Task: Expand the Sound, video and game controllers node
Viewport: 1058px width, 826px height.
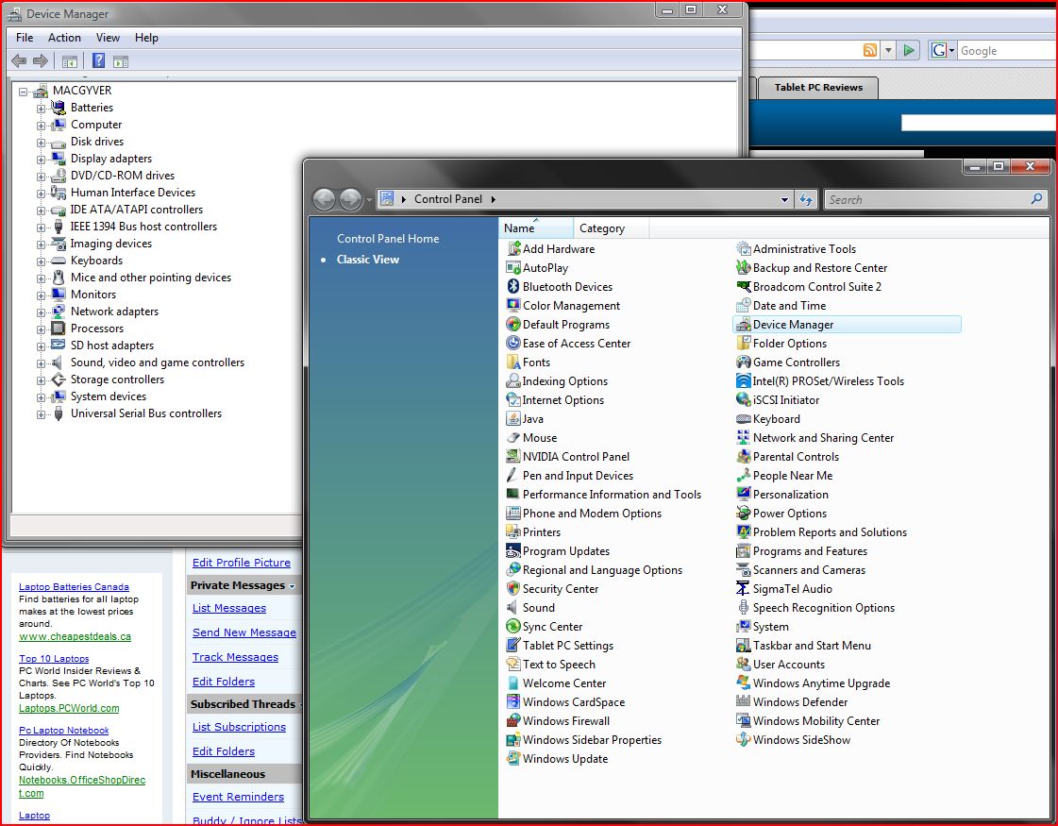Action: click(42, 363)
